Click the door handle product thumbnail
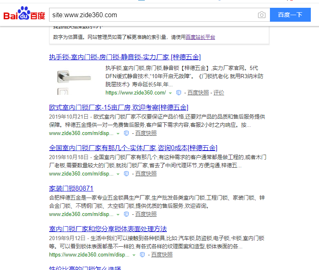 74,81
